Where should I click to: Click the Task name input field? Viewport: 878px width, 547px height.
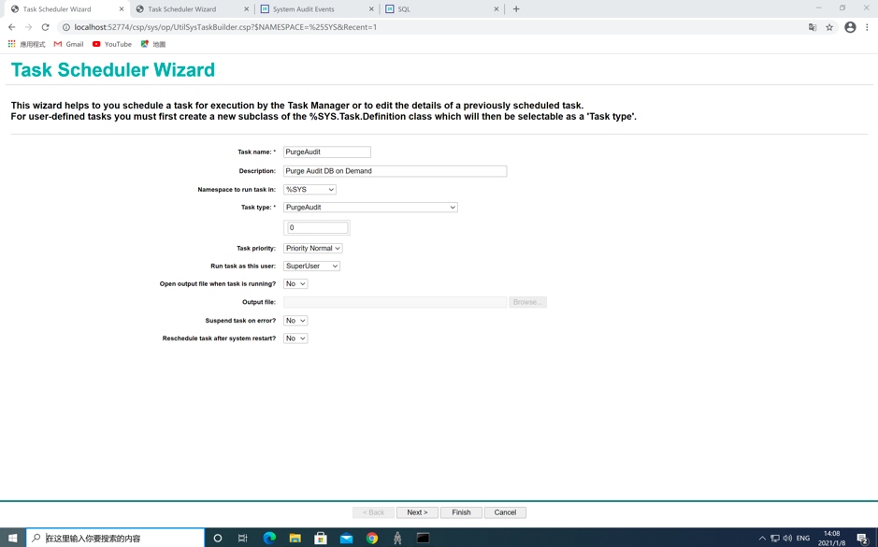[x=327, y=151]
